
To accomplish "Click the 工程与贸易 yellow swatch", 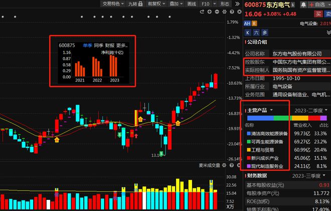I will [249, 150].
